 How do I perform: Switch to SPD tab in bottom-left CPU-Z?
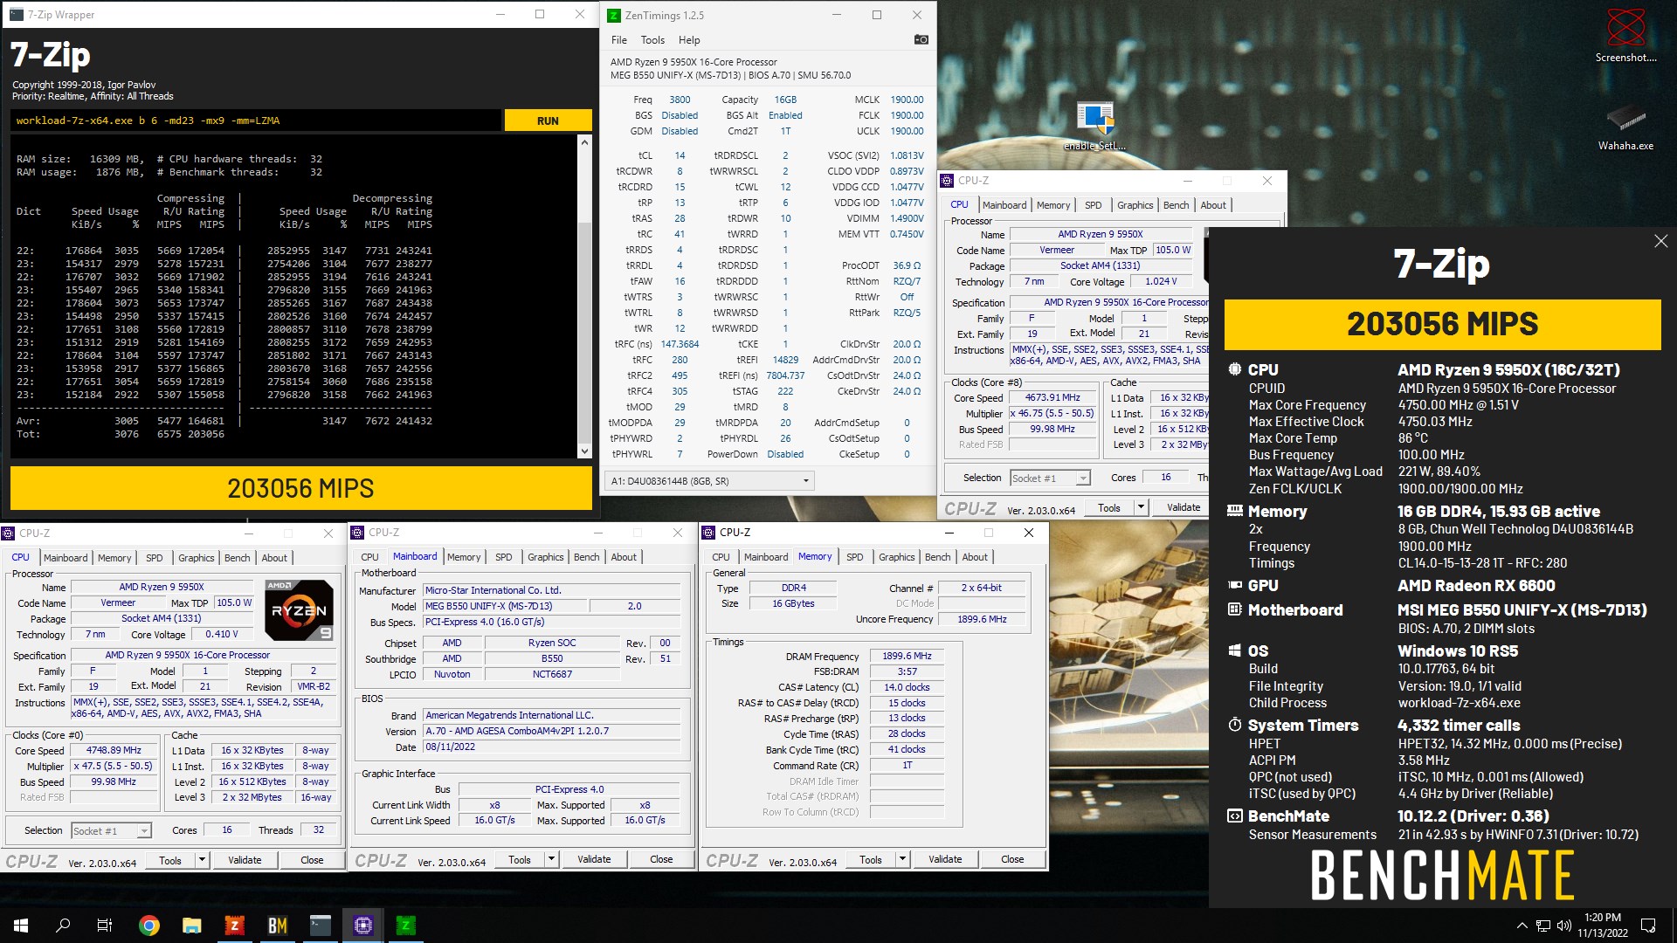pyautogui.click(x=154, y=558)
